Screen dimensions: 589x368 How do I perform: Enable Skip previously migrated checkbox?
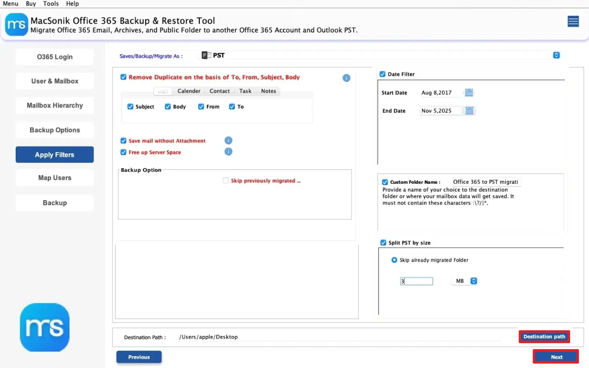point(226,180)
